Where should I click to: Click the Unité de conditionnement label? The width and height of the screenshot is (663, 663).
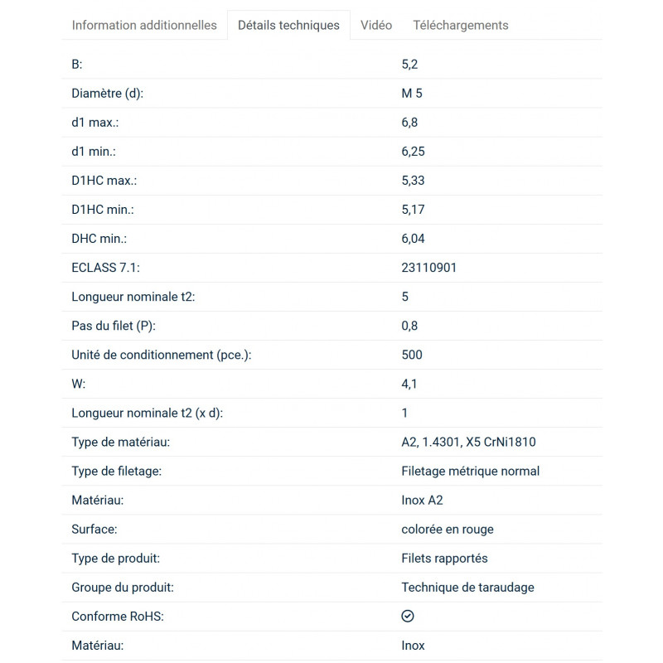pyautogui.click(x=162, y=355)
